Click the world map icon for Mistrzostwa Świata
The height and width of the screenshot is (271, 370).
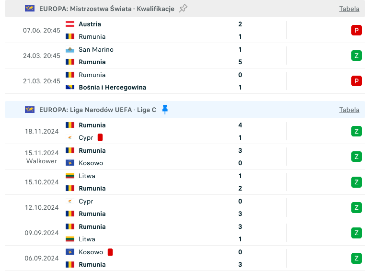tap(30, 9)
